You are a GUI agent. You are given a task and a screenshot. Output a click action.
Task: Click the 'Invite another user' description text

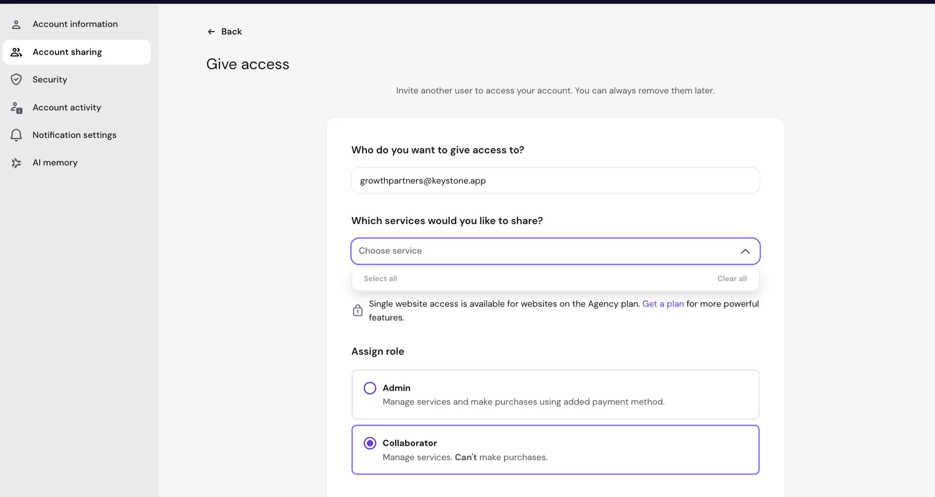(555, 91)
